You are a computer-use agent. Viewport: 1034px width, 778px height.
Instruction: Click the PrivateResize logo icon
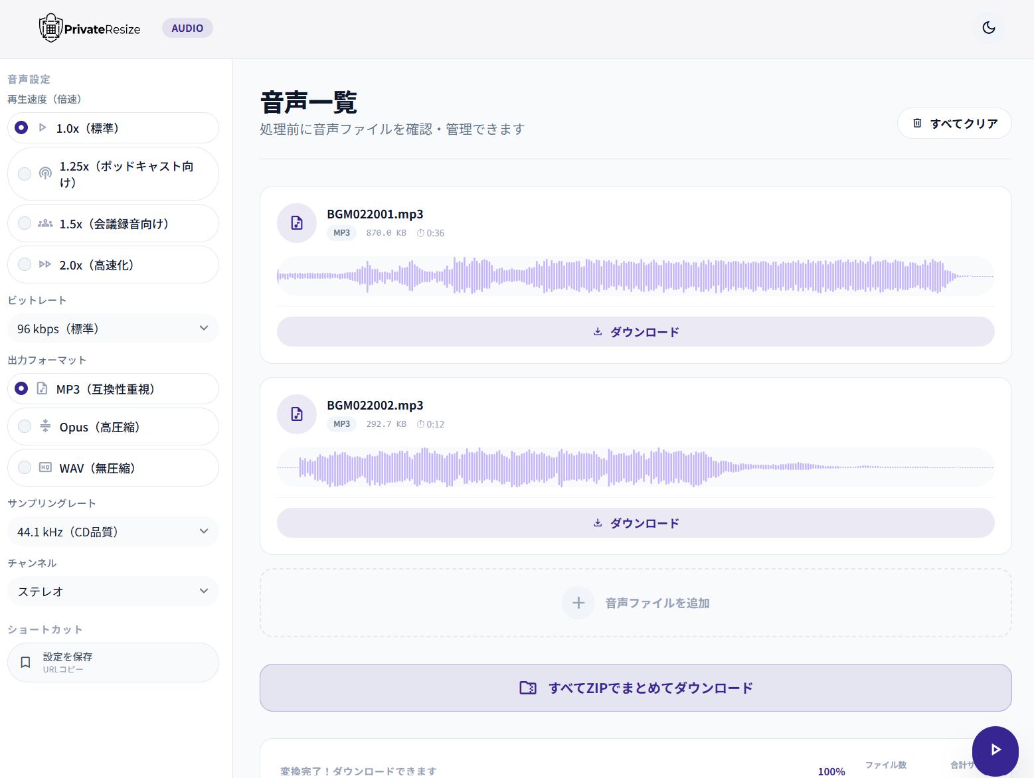48,28
